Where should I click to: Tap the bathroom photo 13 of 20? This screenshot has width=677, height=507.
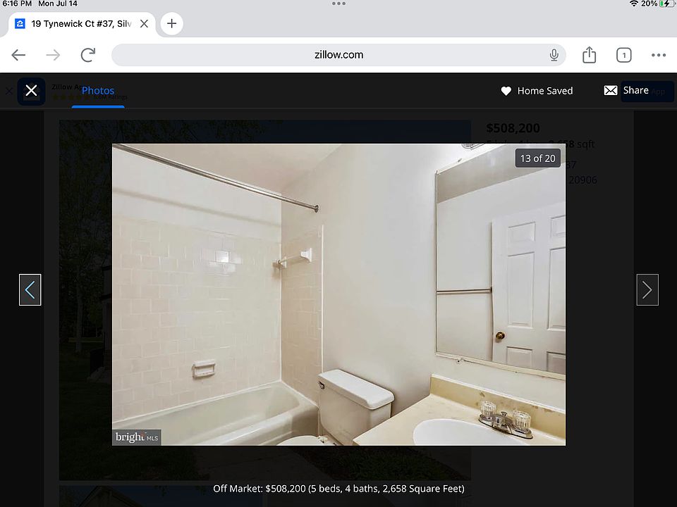click(x=338, y=294)
